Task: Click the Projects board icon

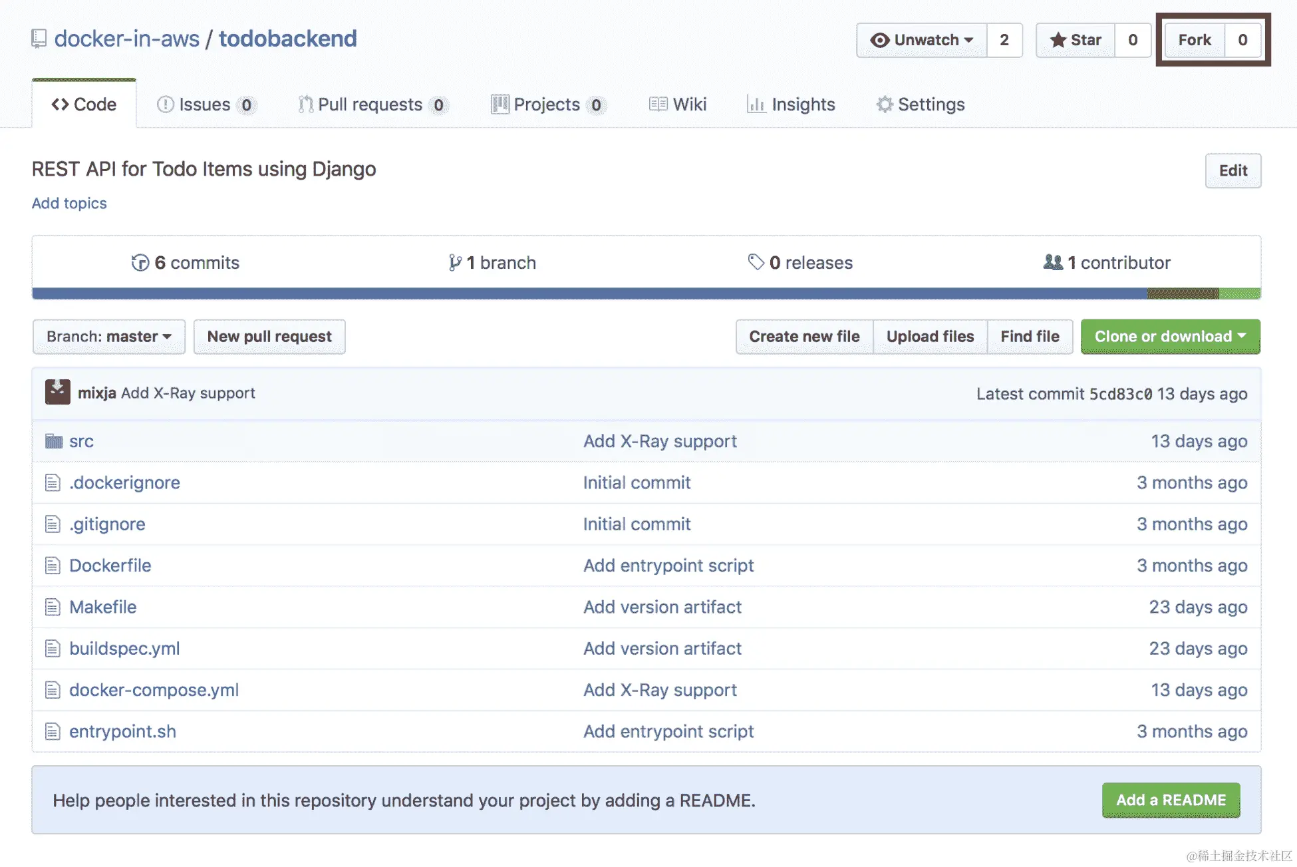Action: [x=500, y=104]
